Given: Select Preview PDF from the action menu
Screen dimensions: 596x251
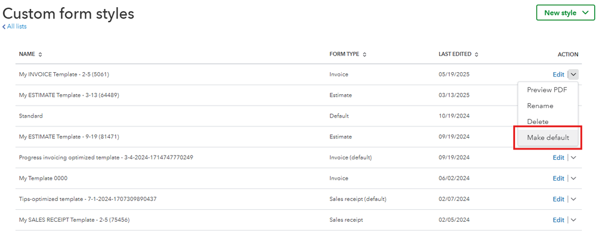Looking at the screenshot, I should tap(546, 90).
